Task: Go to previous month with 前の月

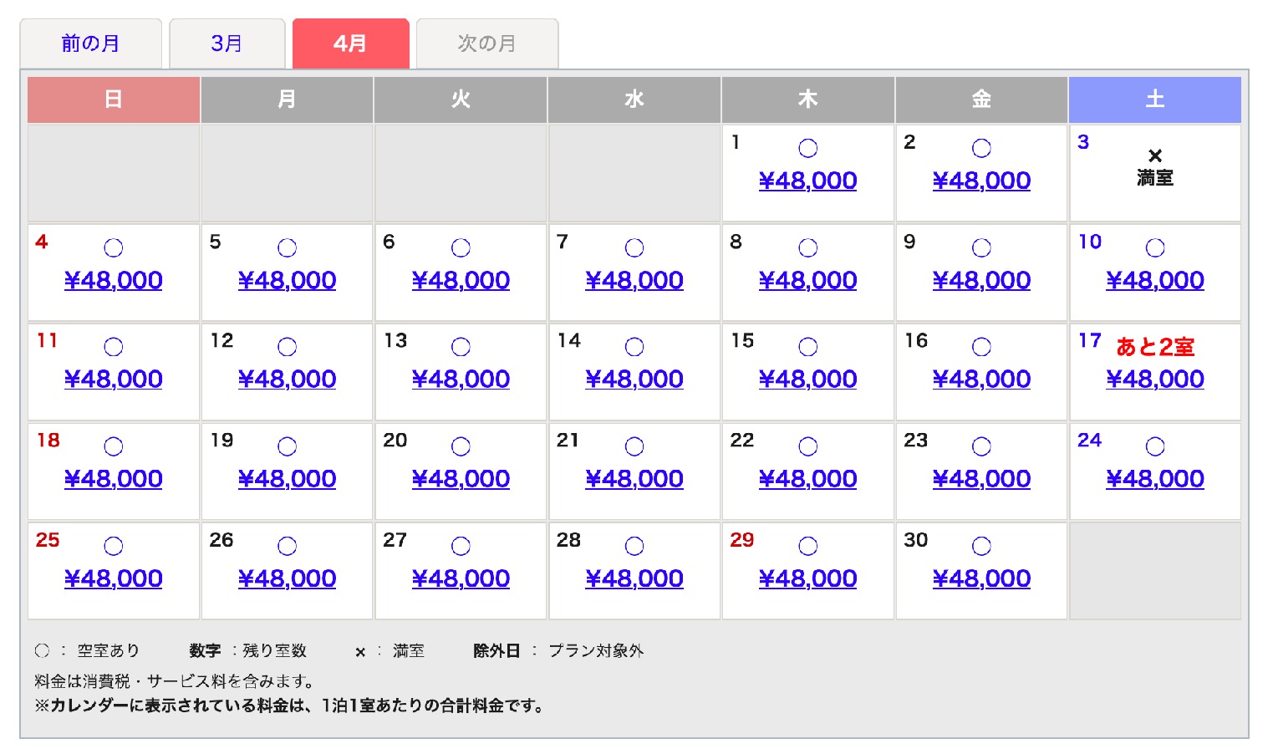Action: (90, 43)
